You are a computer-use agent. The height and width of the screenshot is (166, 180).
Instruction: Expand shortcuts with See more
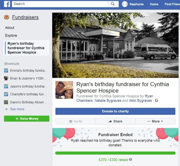[x=17, y=109]
